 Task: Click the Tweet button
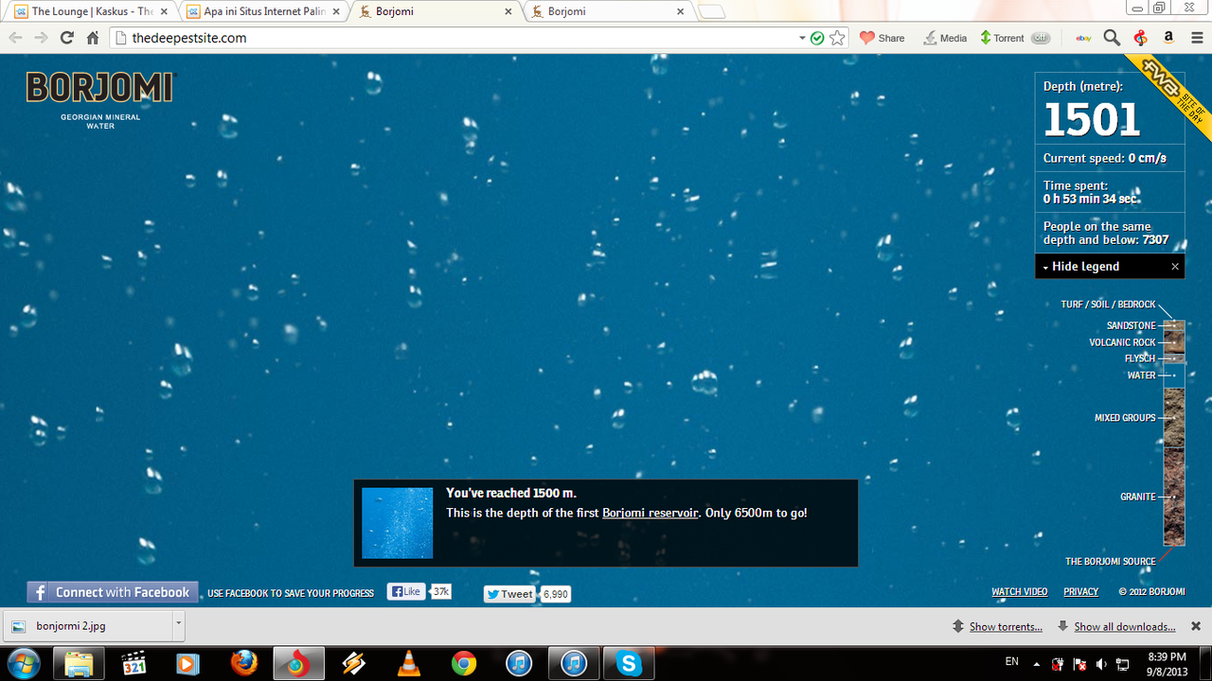click(x=509, y=594)
